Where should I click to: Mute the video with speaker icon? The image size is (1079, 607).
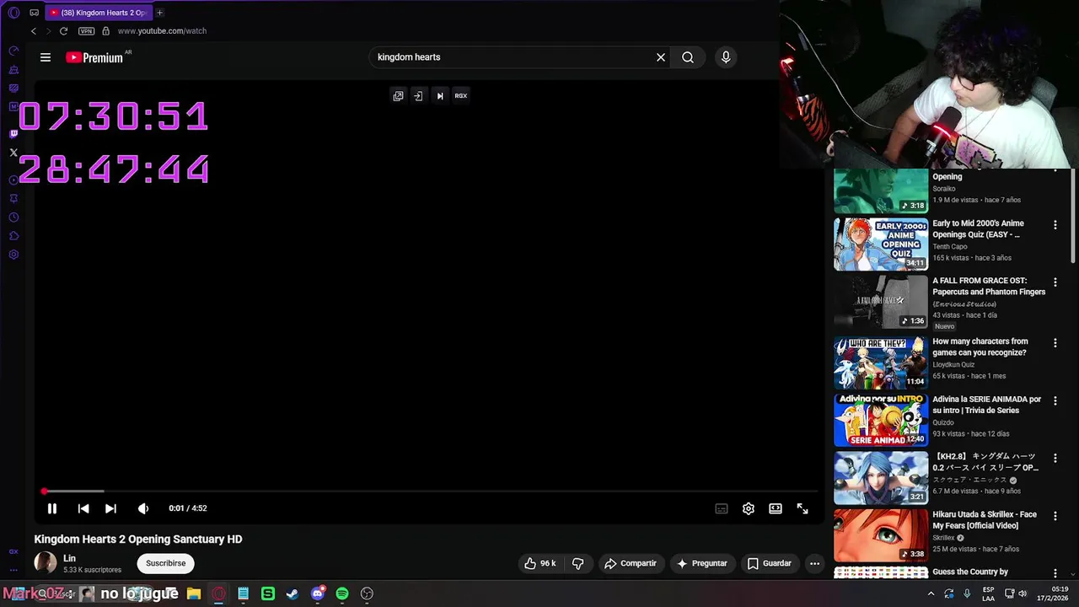[x=143, y=508]
